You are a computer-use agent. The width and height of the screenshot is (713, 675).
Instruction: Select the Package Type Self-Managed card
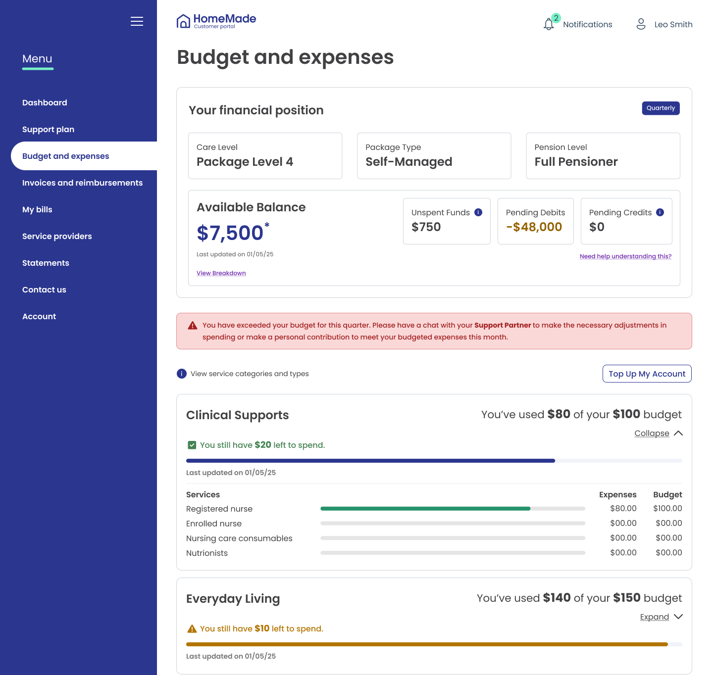click(434, 156)
